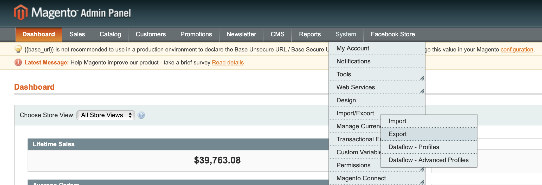Viewport: 542px width, 185px height.
Task: Click the lightbulb notice icon
Action: 18,49
